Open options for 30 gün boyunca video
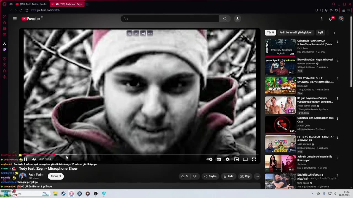 [337, 98]
